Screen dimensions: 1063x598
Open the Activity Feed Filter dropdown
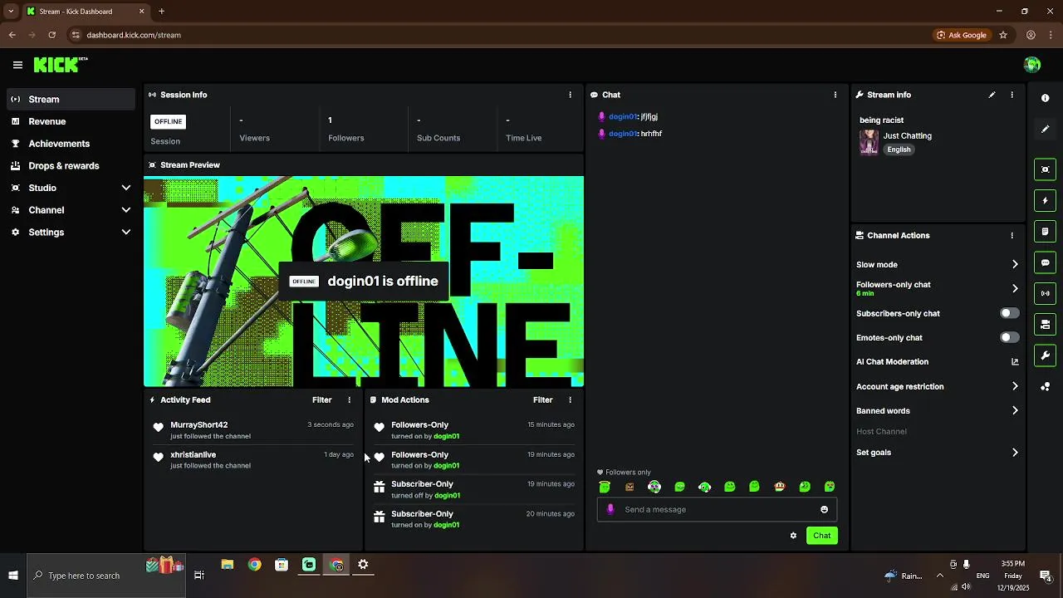pyautogui.click(x=321, y=399)
